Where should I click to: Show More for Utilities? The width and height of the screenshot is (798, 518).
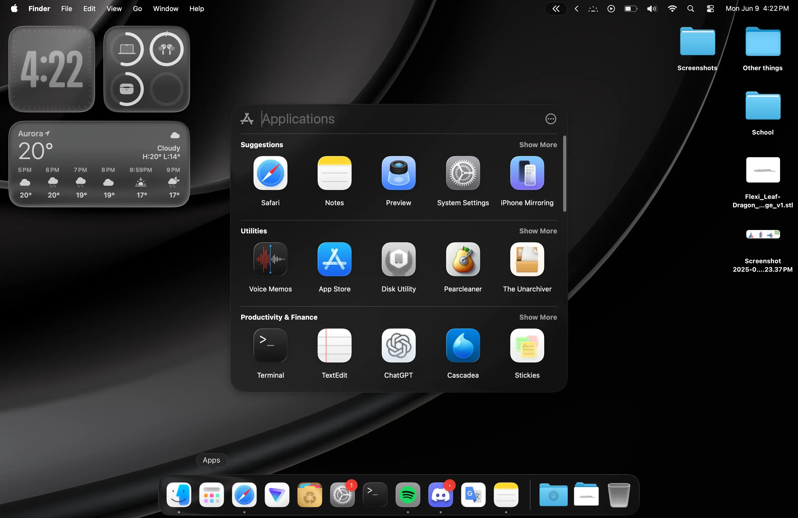(x=538, y=231)
